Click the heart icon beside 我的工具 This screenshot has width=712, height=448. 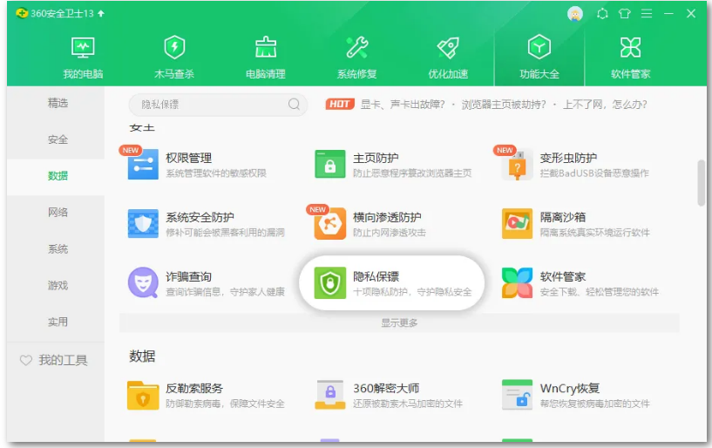[x=26, y=360]
